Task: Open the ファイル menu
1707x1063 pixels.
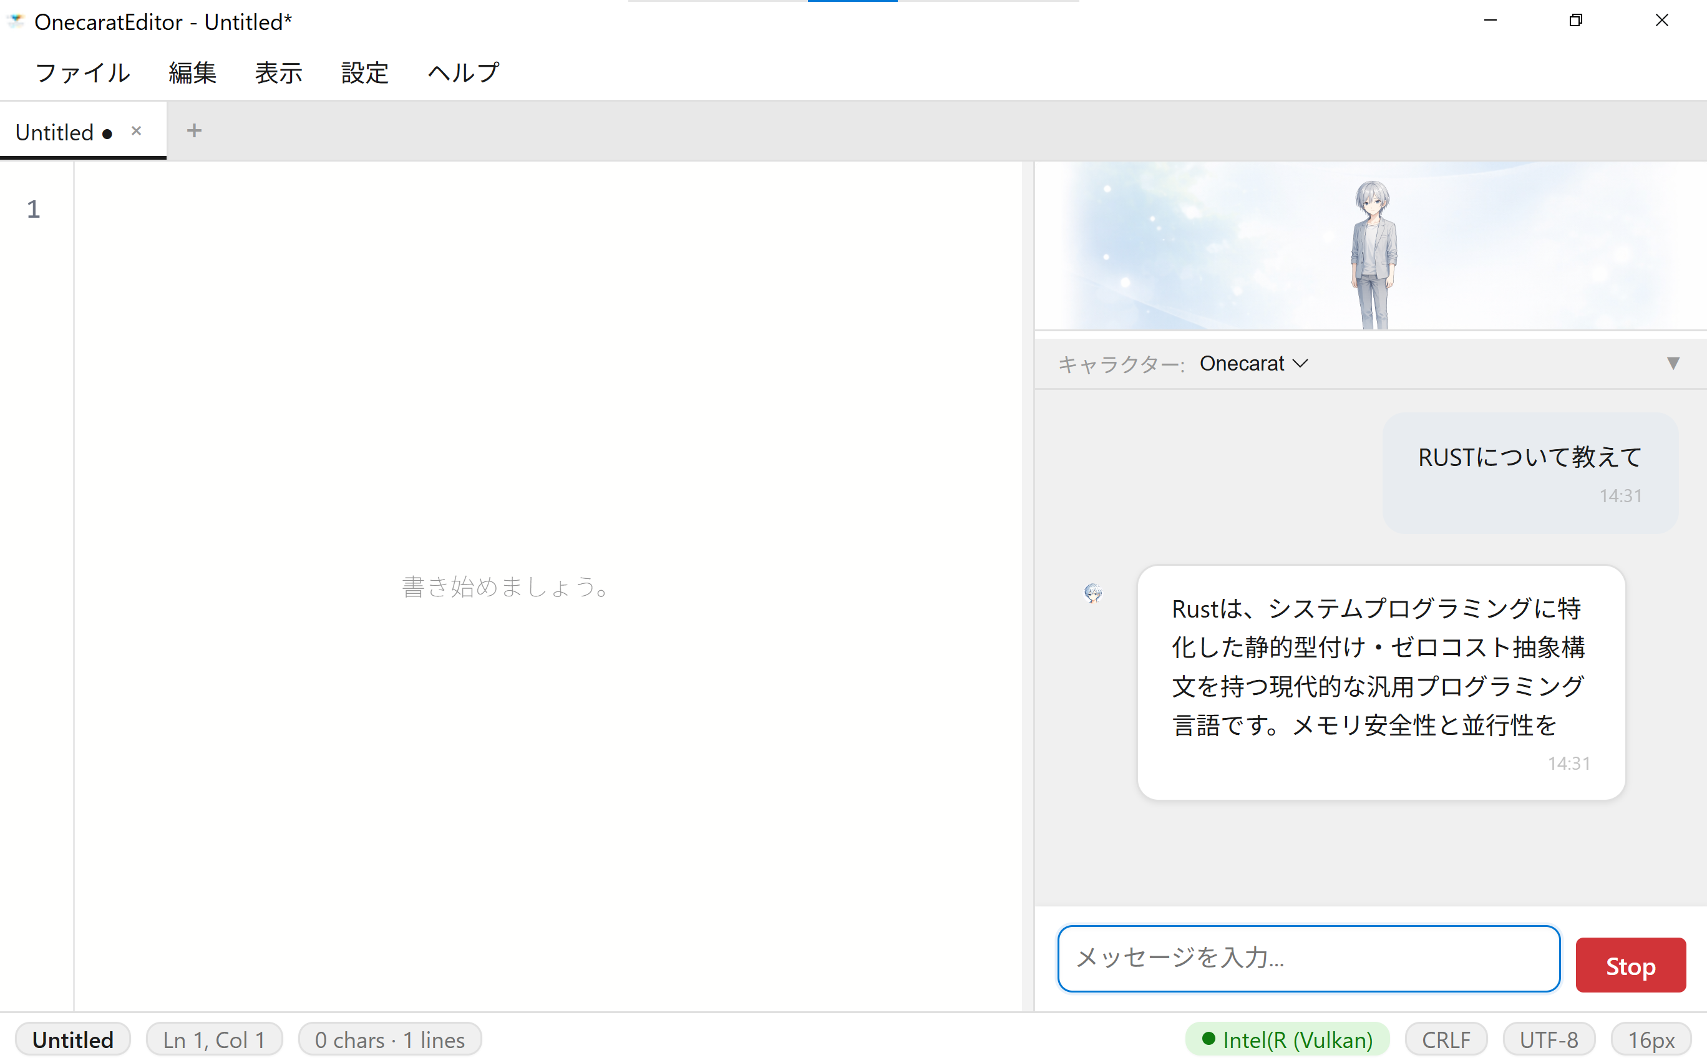Action: tap(82, 73)
